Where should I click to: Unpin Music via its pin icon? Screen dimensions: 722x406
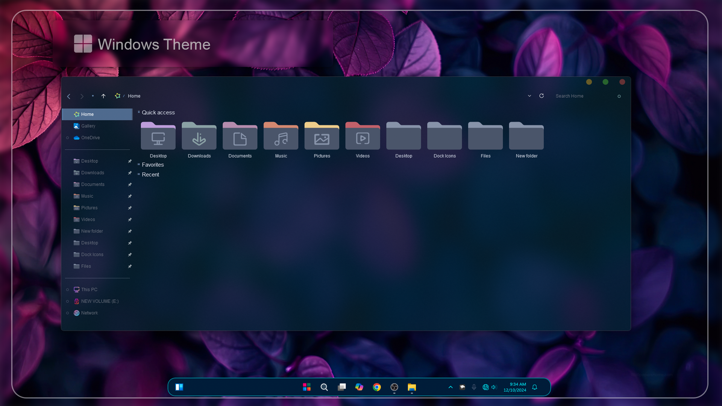(x=130, y=196)
